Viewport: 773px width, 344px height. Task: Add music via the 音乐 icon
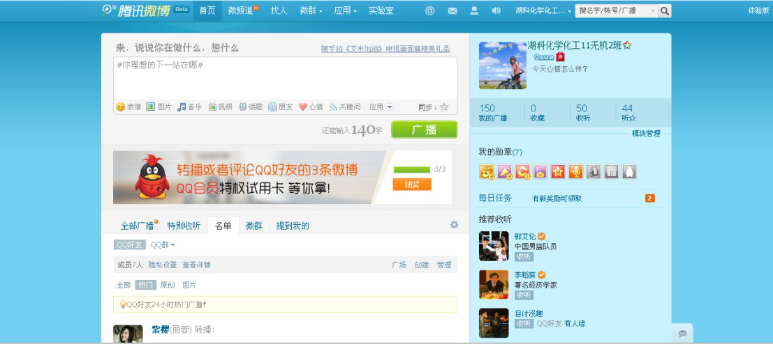[x=190, y=107]
